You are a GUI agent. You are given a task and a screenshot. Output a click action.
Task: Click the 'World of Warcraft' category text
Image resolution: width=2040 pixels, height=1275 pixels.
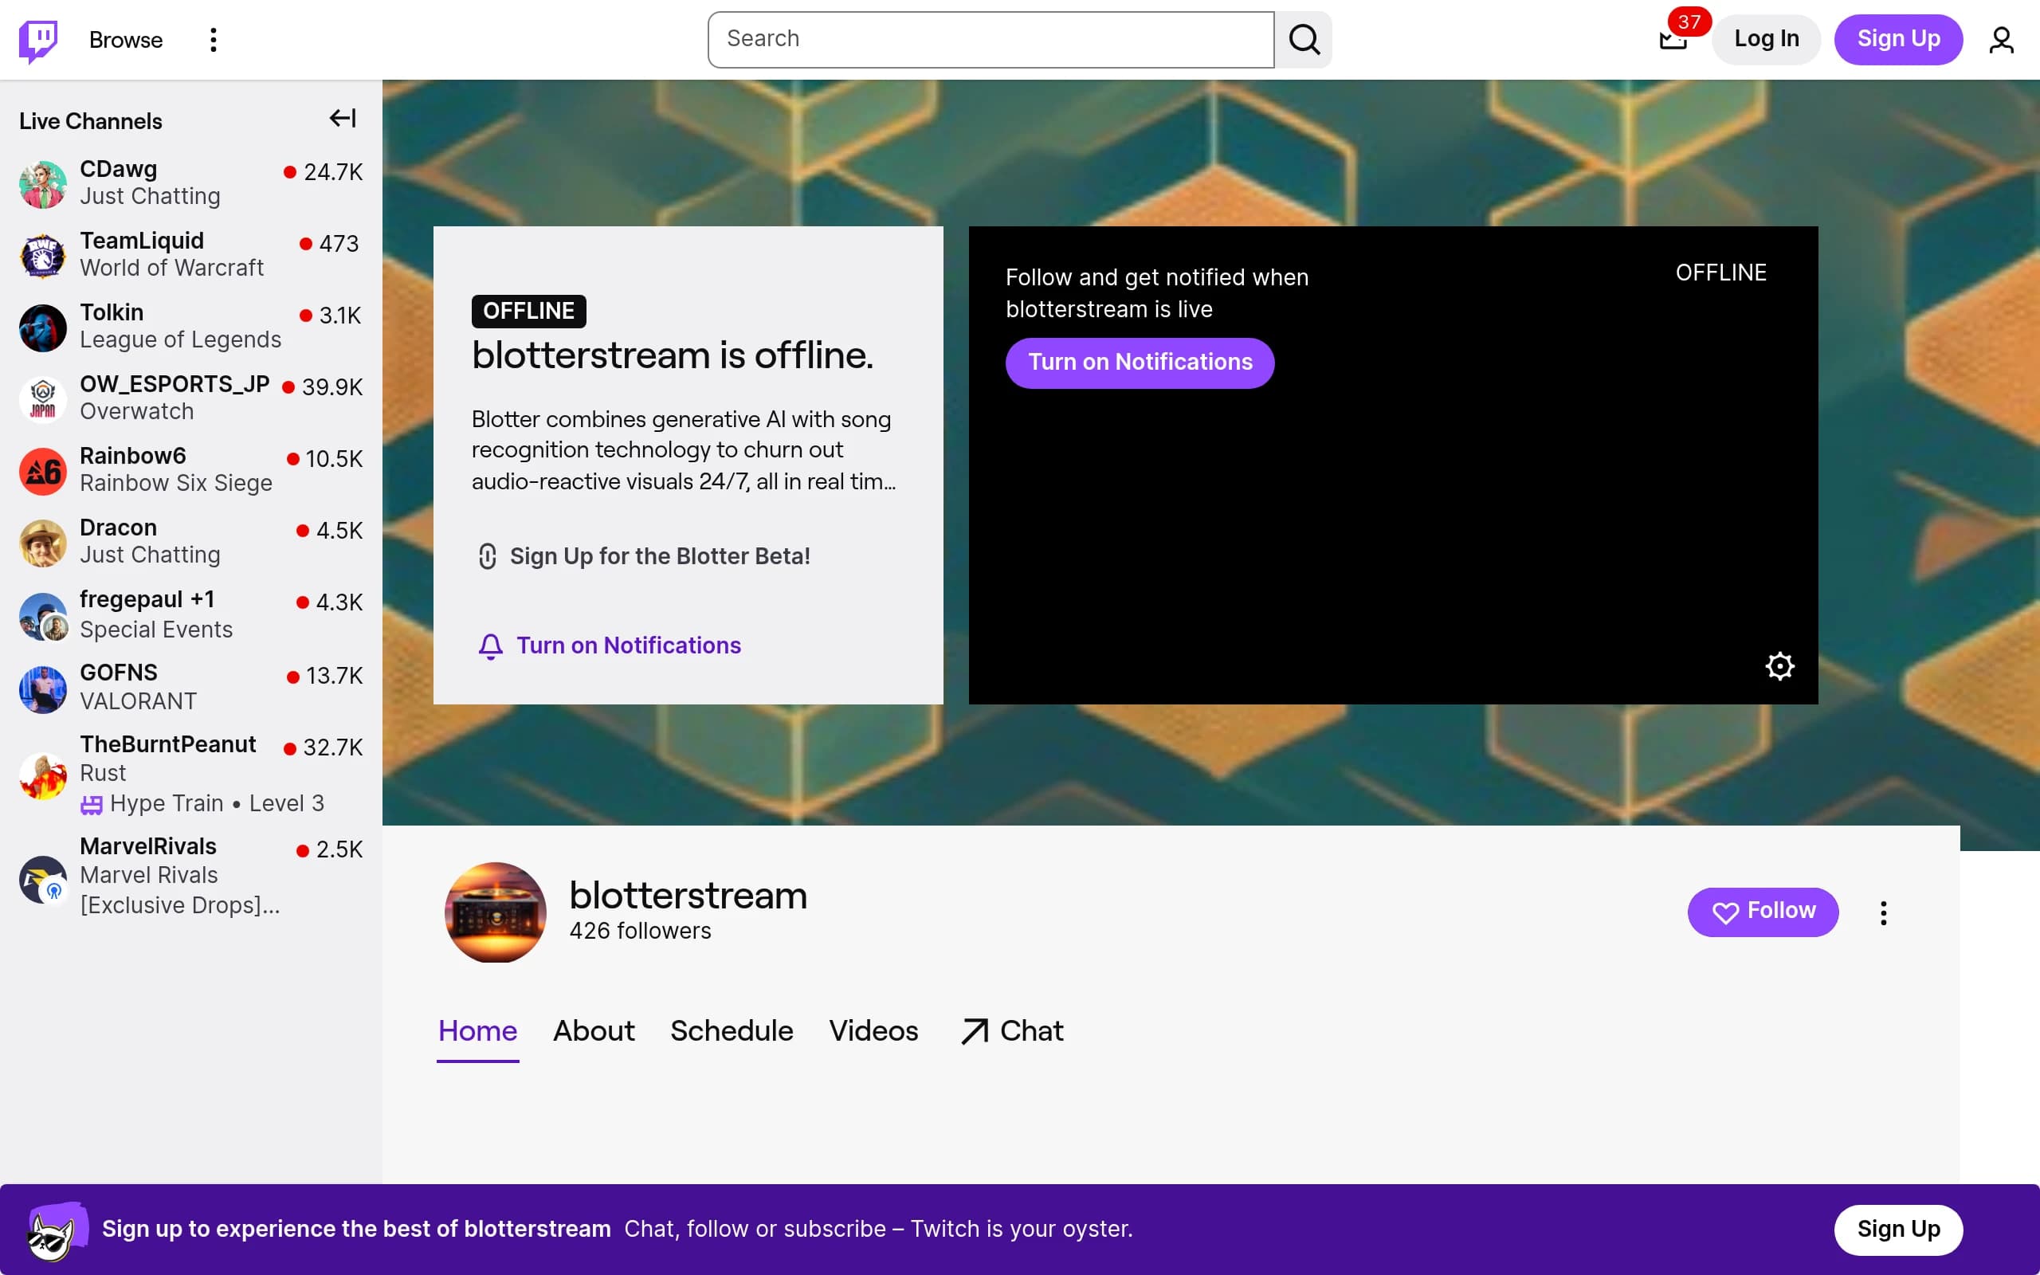tap(172, 269)
